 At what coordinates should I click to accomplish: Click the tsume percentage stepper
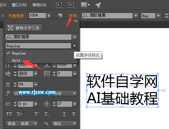[15, 84]
